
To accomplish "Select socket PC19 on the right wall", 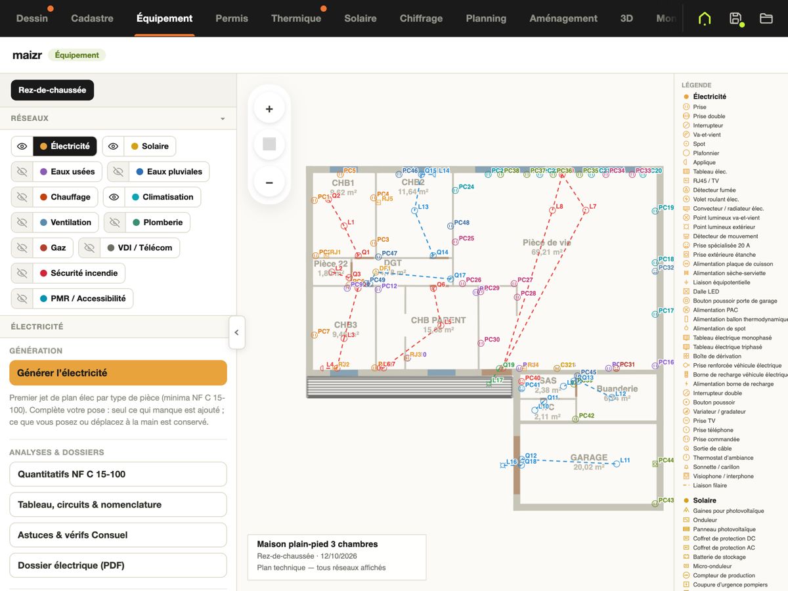I will [655, 211].
